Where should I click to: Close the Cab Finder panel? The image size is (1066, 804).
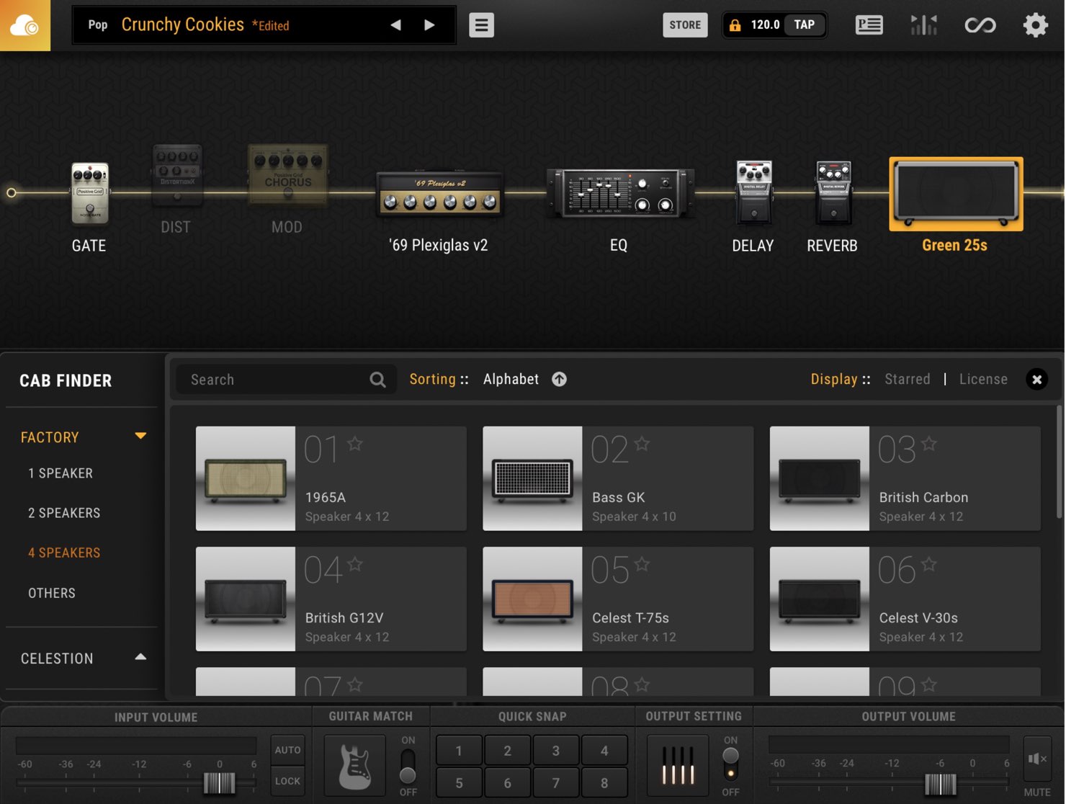[1036, 379]
